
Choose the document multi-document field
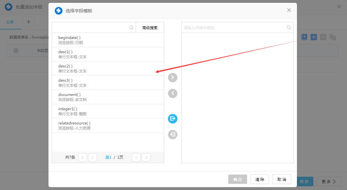pos(108,97)
